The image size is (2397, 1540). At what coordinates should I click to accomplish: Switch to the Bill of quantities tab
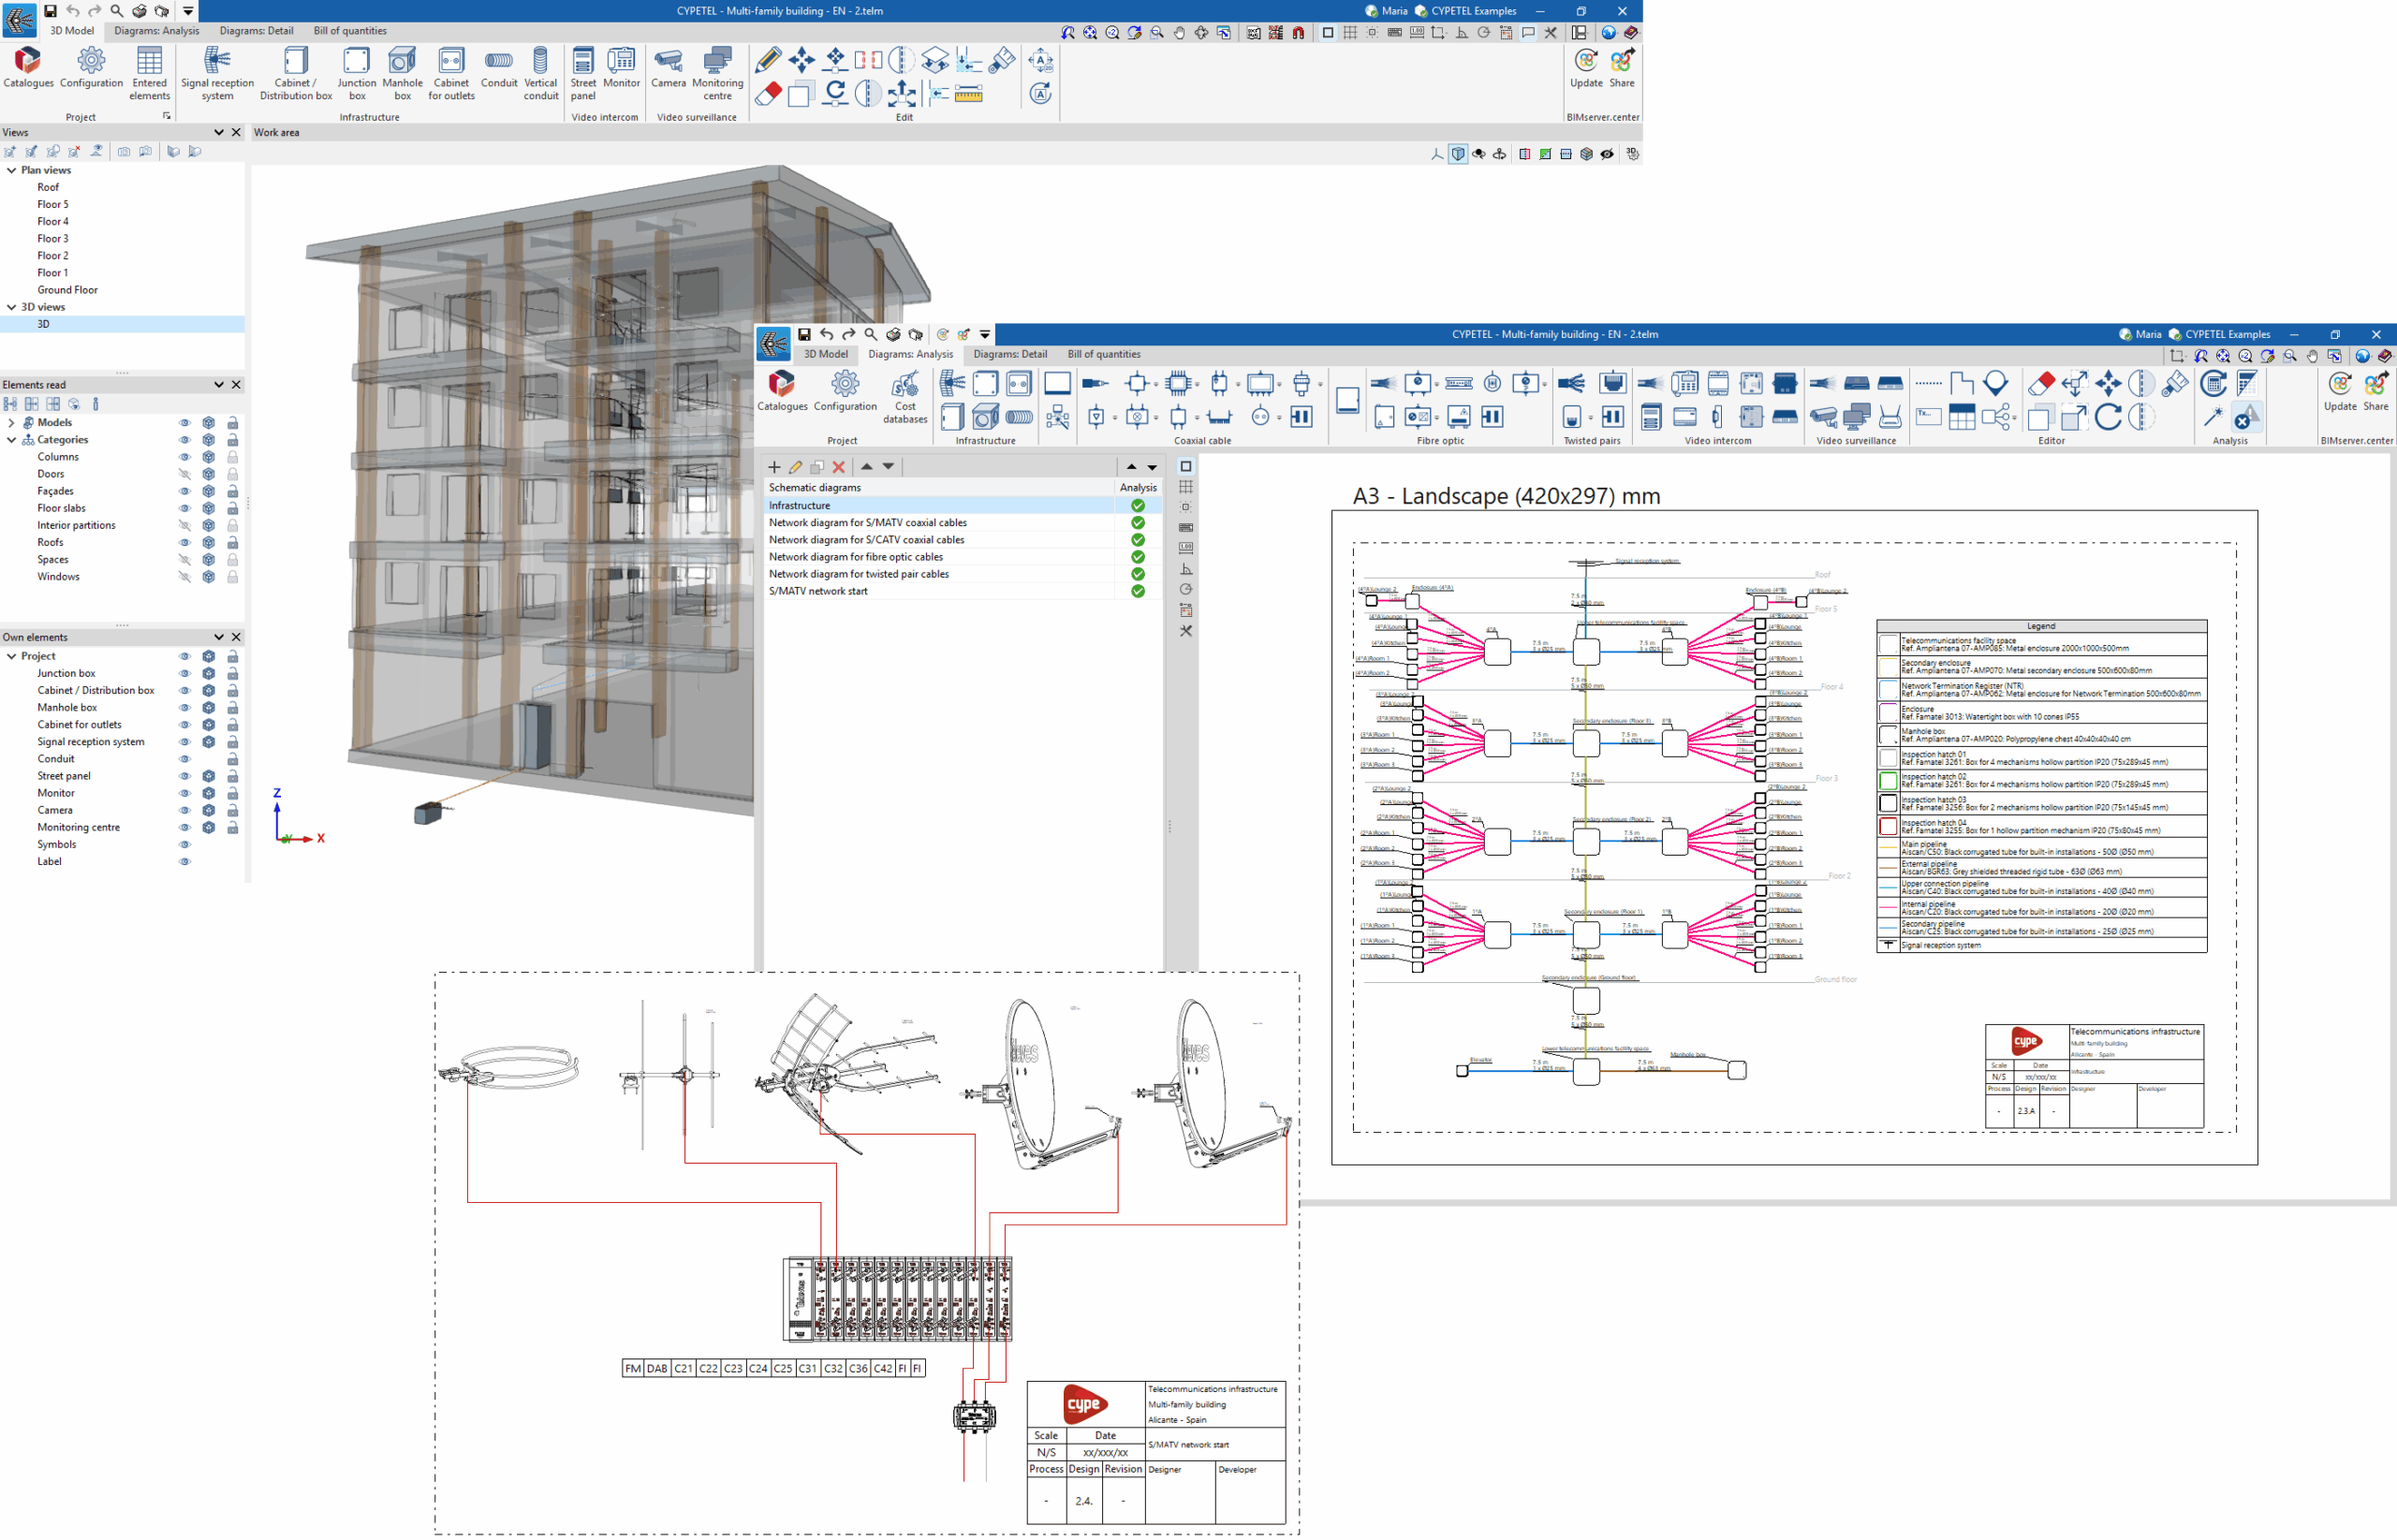(350, 31)
